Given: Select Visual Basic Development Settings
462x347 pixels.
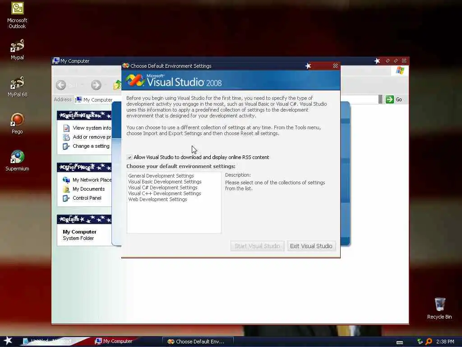Looking at the screenshot, I should point(165,182).
